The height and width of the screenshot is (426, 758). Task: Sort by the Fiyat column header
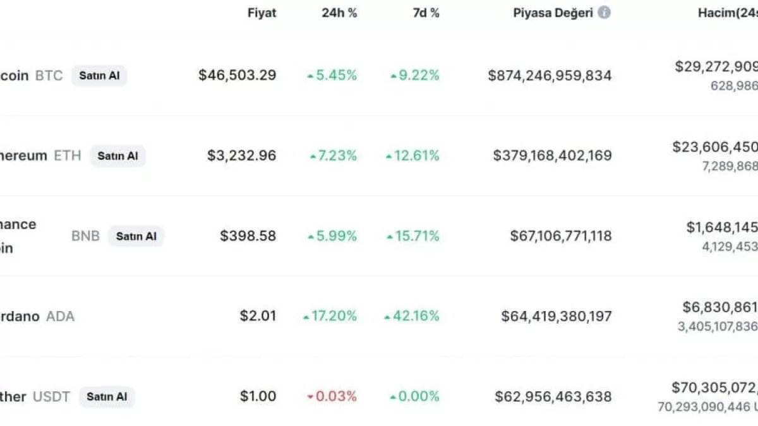click(x=262, y=13)
